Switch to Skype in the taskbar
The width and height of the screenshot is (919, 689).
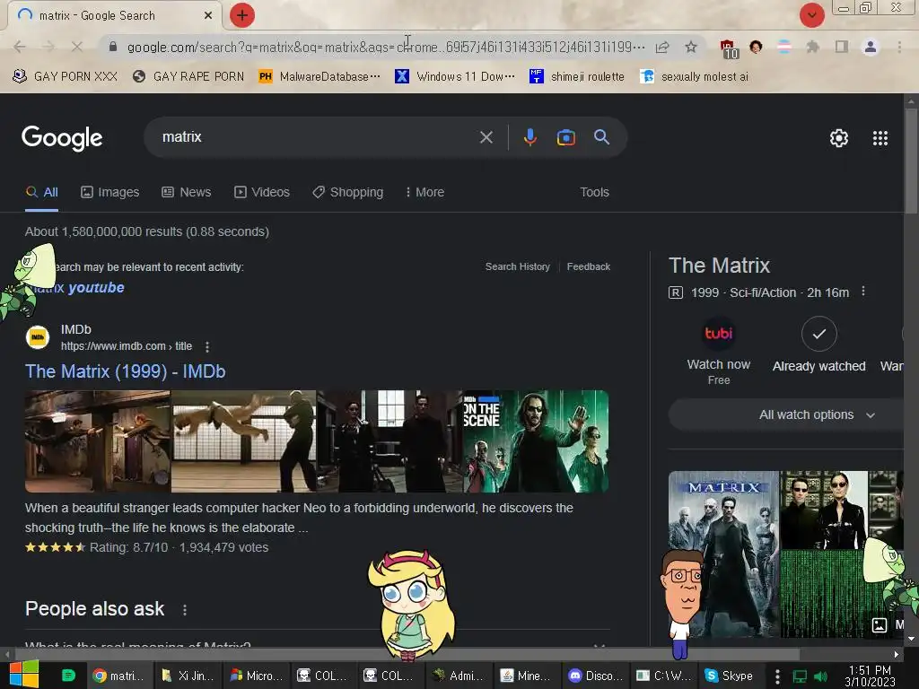tap(729, 676)
